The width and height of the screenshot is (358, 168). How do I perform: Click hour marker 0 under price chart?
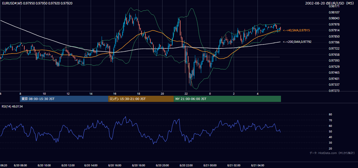coord(210,93)
